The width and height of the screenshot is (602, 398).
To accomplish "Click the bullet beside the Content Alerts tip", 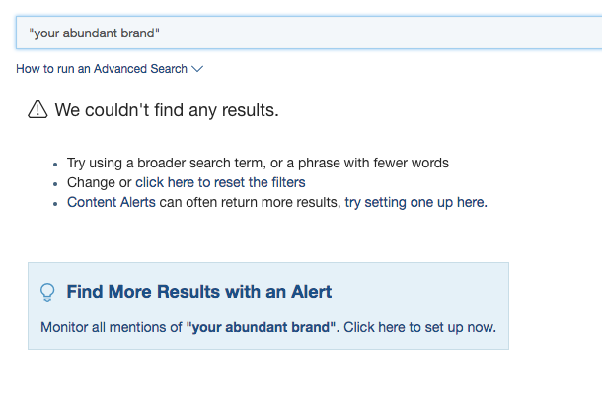I will point(55,203).
